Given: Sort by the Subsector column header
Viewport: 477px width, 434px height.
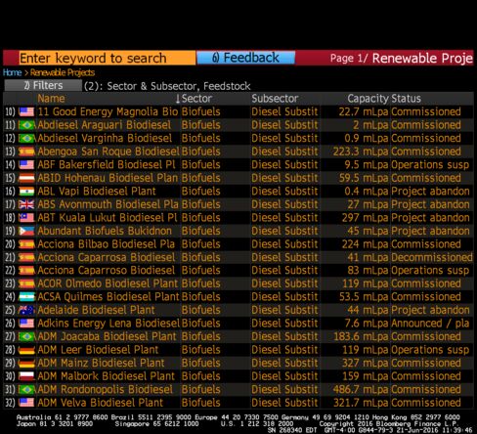Looking at the screenshot, I should tap(275, 99).
